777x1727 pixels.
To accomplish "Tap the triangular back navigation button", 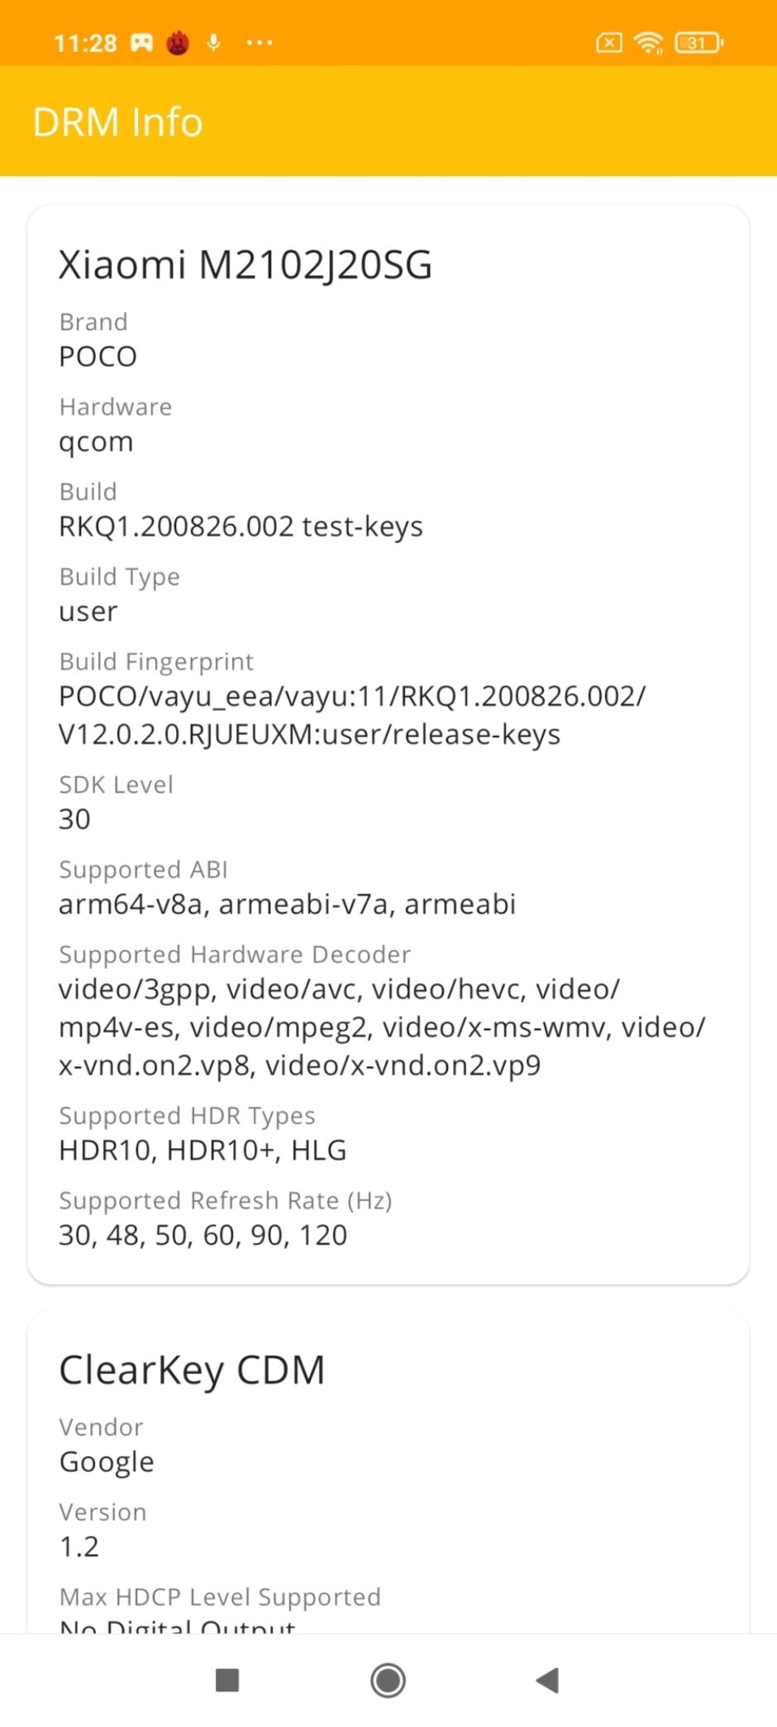I will point(547,1680).
